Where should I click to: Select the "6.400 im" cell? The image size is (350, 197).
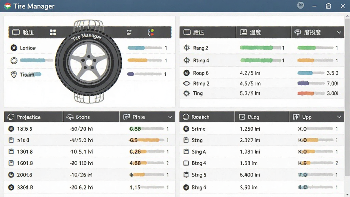(250, 175)
